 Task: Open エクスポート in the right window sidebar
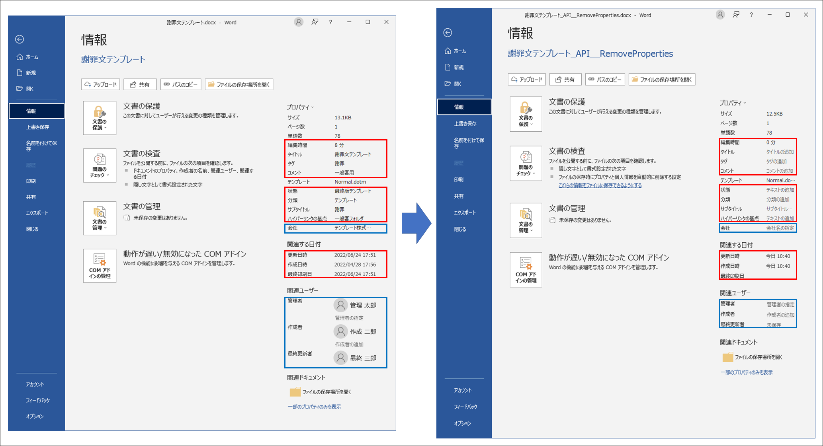coord(465,212)
